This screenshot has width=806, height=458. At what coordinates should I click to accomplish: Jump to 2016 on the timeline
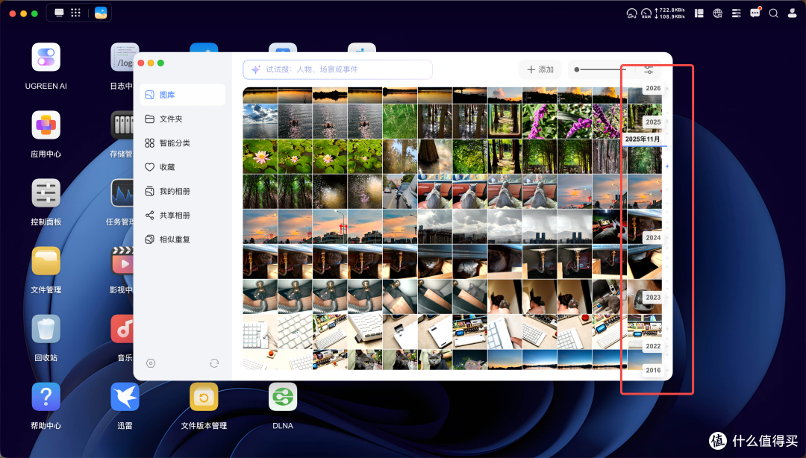pyautogui.click(x=653, y=371)
